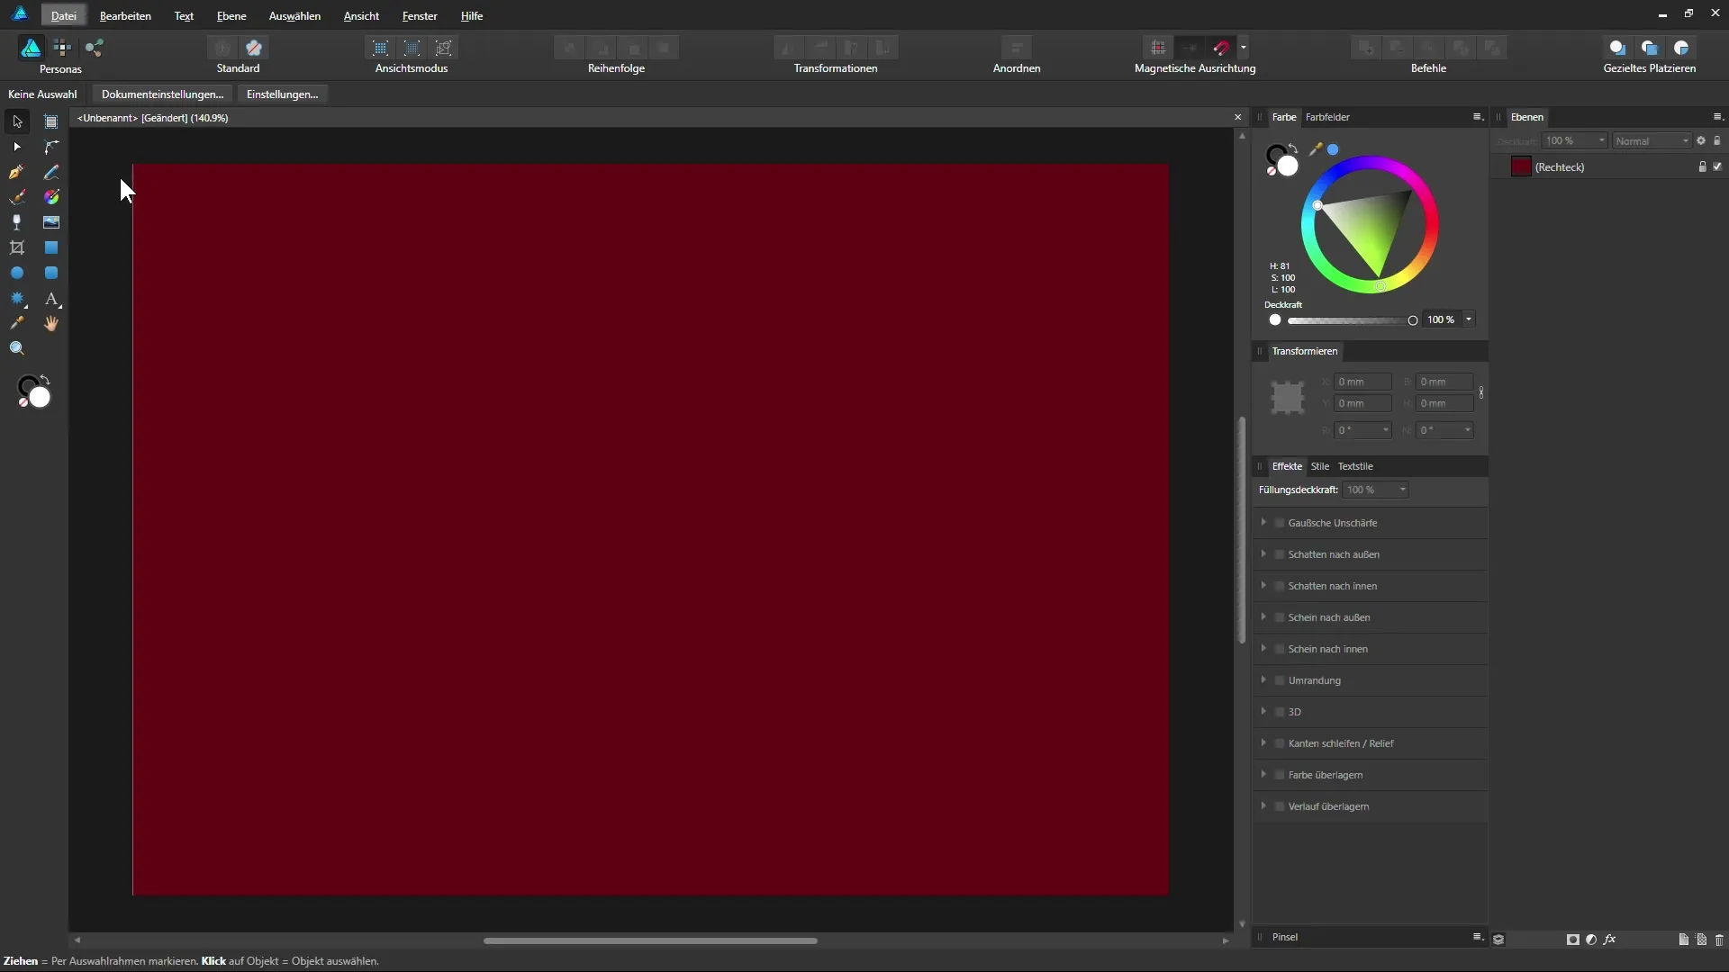Select the Node tool
The height and width of the screenshot is (972, 1729).
click(x=16, y=147)
